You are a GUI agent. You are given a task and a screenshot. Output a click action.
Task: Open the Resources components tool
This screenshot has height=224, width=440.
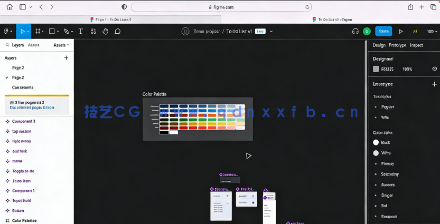93,32
